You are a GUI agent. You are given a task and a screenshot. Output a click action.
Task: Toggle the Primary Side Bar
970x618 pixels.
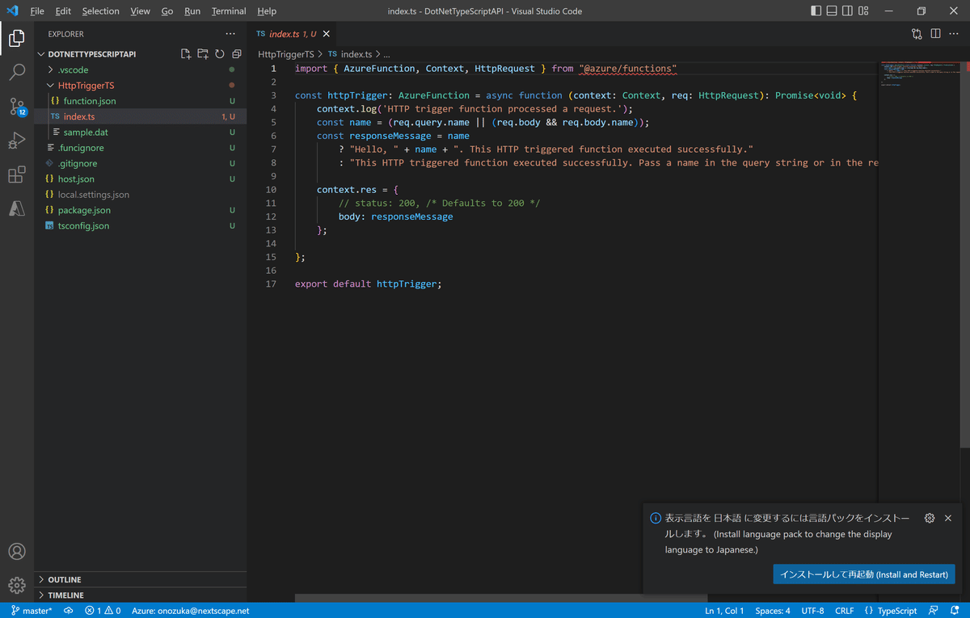point(817,11)
